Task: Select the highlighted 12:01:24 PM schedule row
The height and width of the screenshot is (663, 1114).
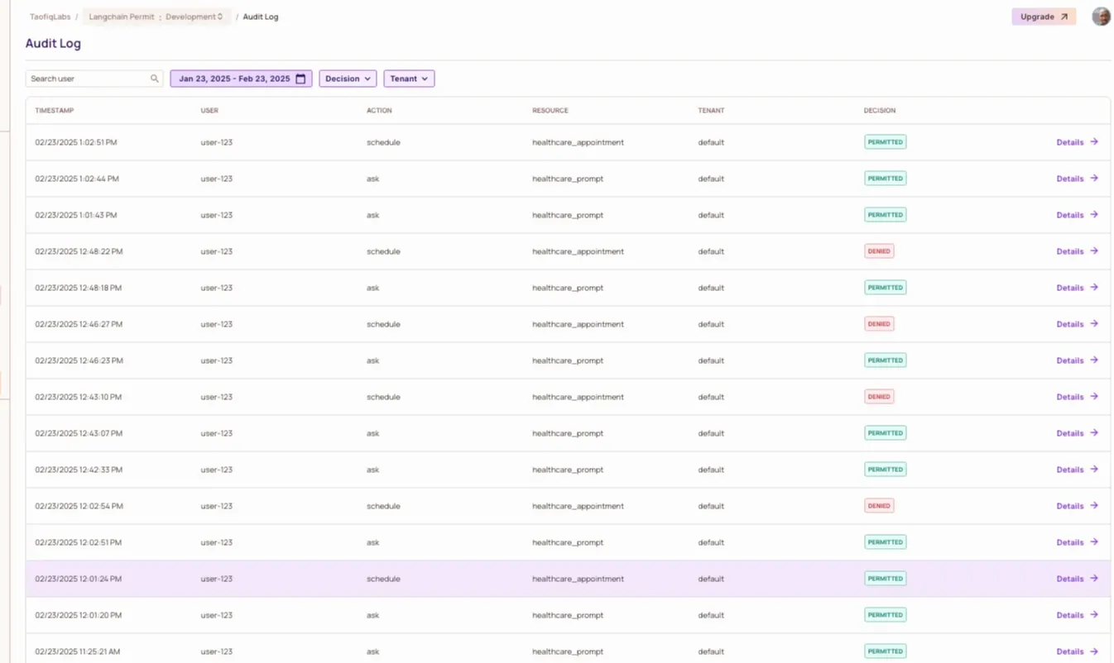Action: [497, 579]
